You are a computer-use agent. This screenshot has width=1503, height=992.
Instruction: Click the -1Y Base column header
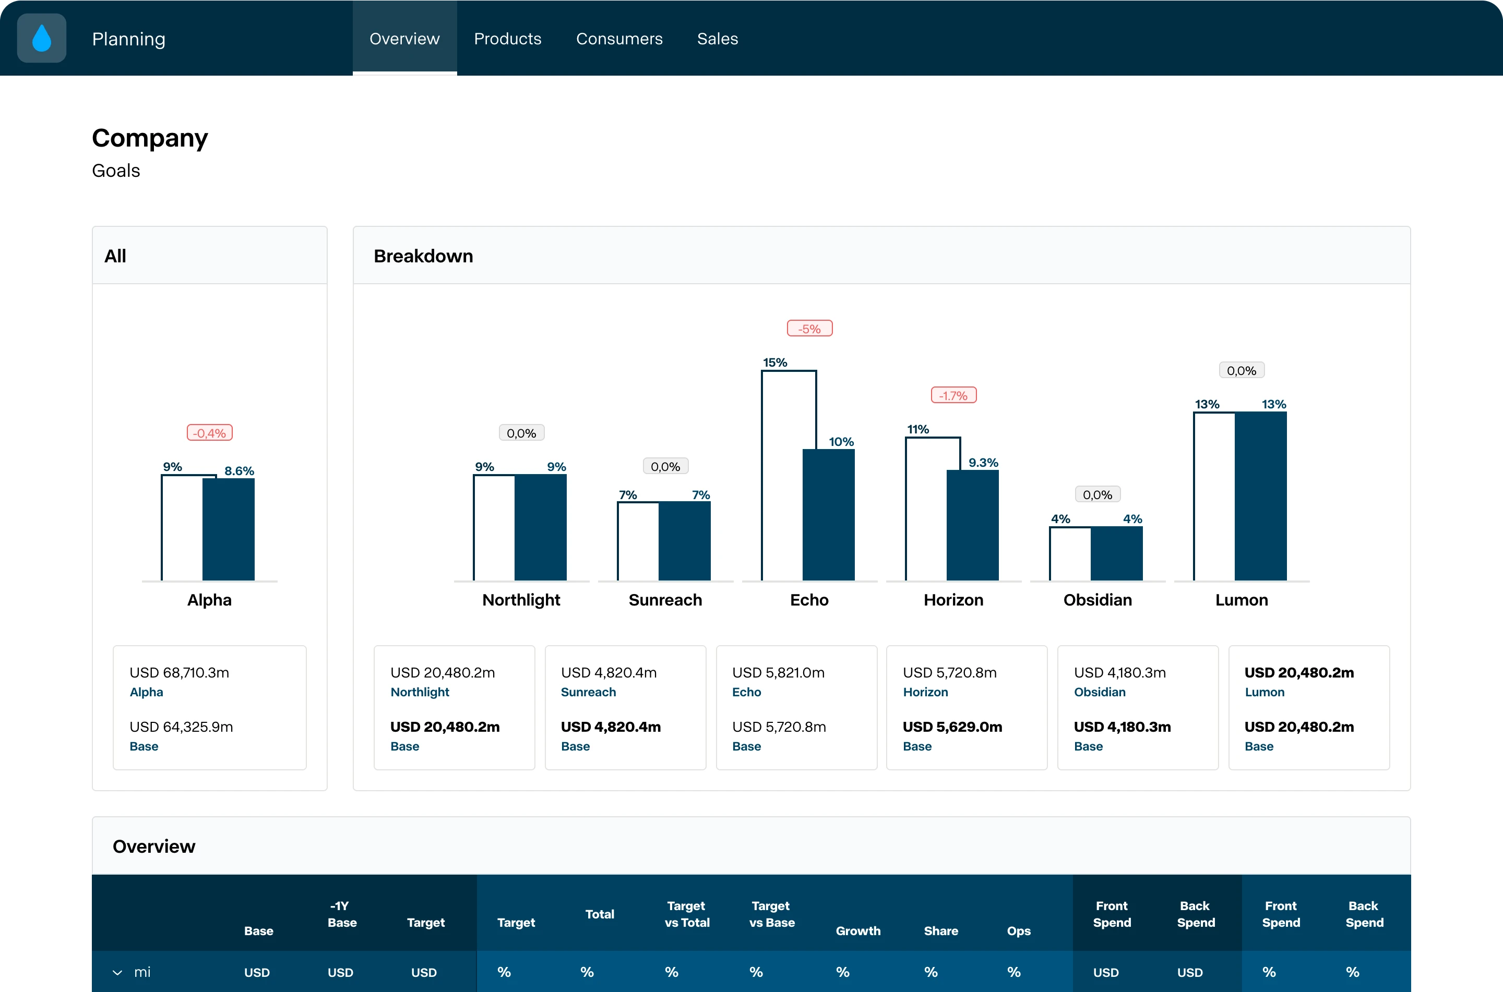[342, 914]
